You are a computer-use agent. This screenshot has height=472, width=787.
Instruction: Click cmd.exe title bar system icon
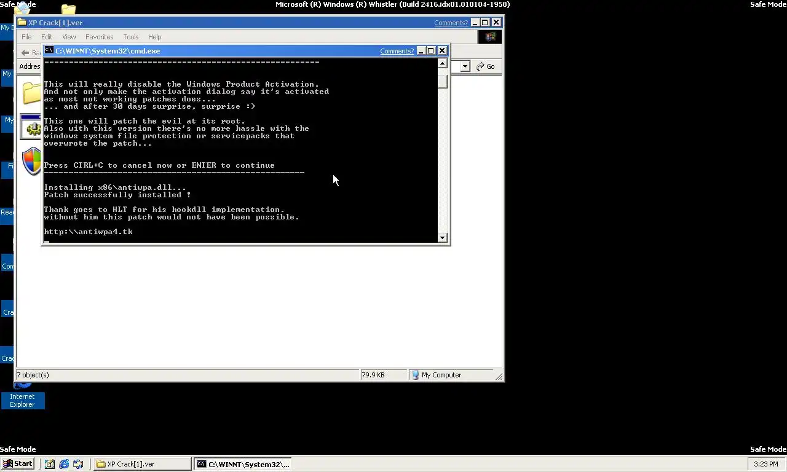(49, 50)
